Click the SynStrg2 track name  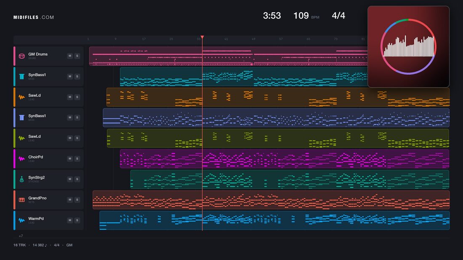point(37,177)
